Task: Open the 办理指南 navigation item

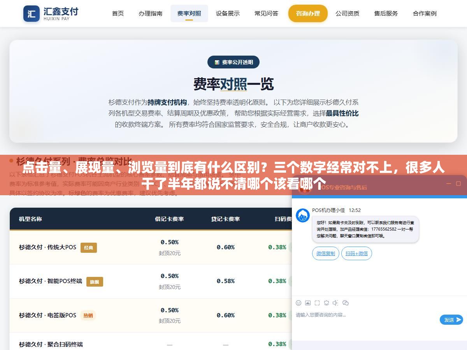Action: click(x=151, y=13)
